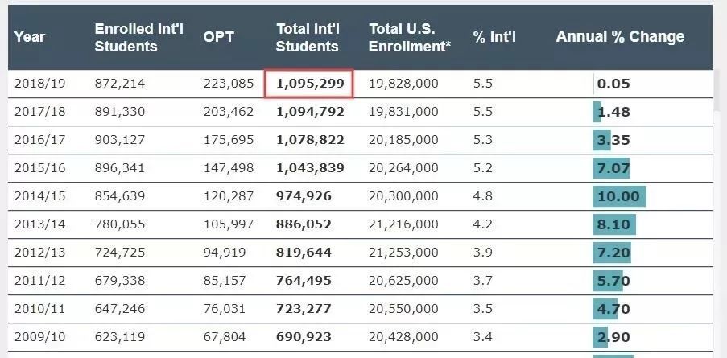
Task: Click the Year column header
Action: 30,37
